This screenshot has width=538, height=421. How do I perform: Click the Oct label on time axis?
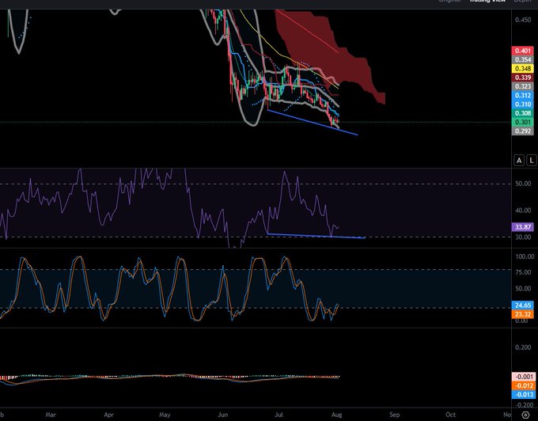[450, 415]
